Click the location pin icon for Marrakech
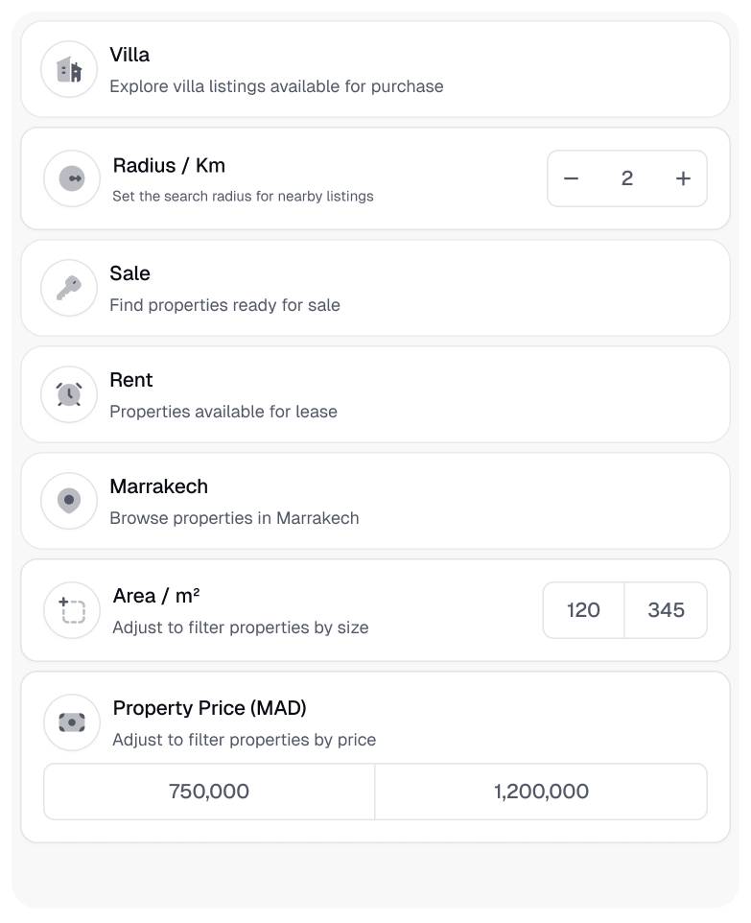Screen dimensions: 751x923 click(69, 501)
